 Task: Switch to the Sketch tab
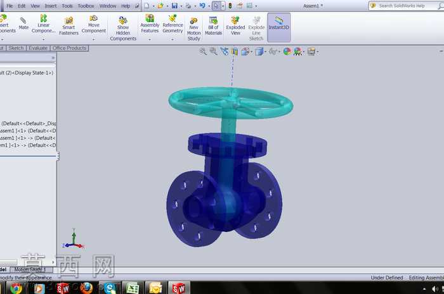pyautogui.click(x=16, y=48)
